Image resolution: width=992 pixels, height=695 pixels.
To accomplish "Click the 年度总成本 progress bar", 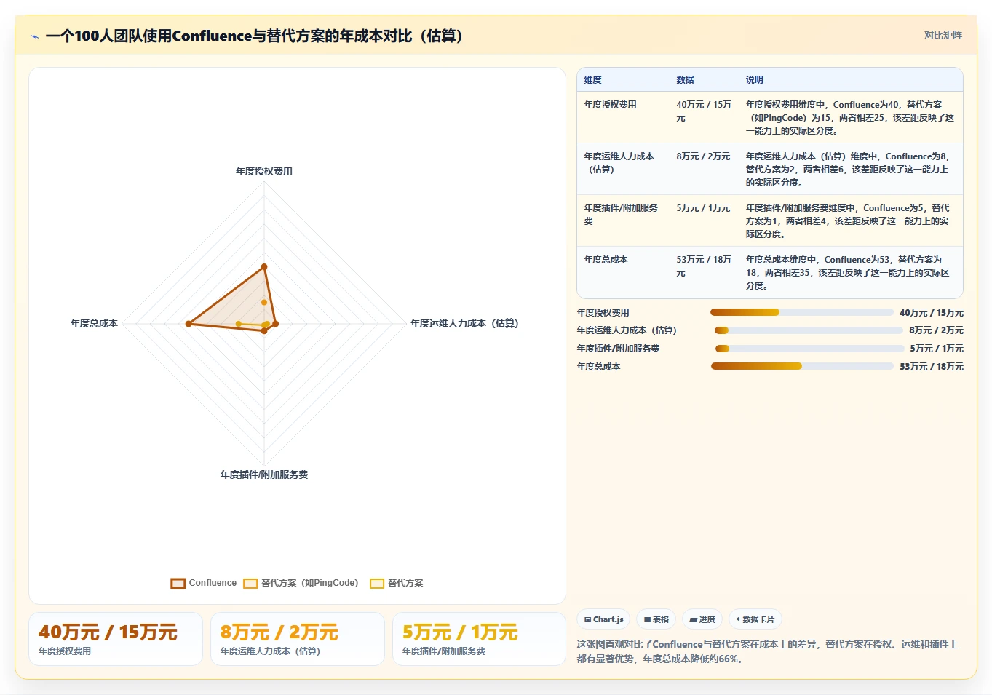I will coord(802,366).
